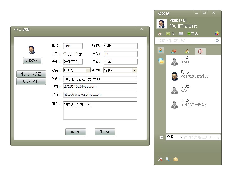Open system settings tools icon at bottom

click(x=160, y=159)
